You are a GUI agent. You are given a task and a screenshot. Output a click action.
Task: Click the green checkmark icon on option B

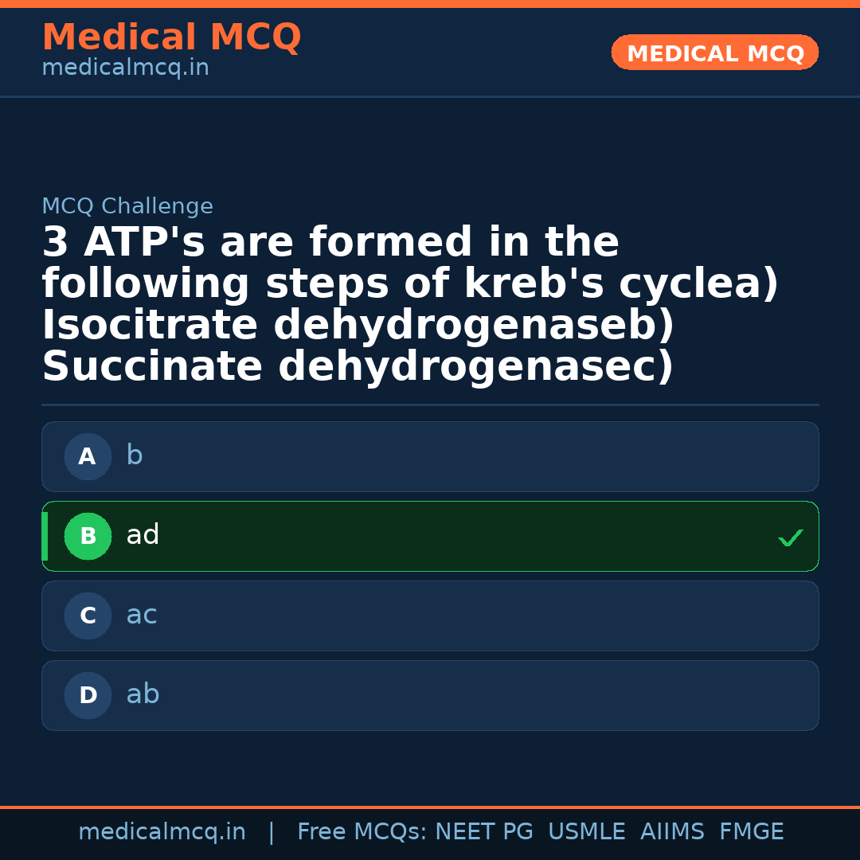pyautogui.click(x=790, y=538)
